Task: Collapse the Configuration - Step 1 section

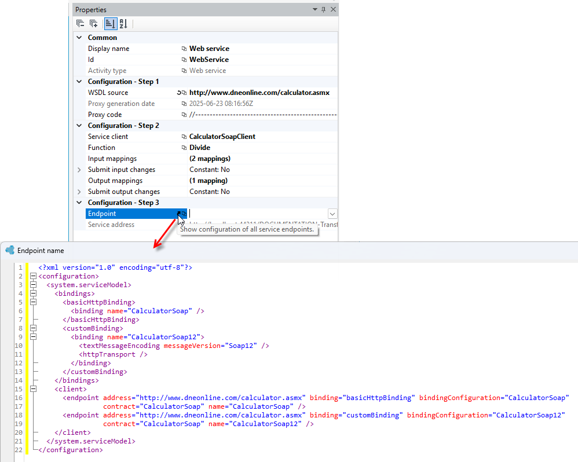Action: (x=79, y=82)
